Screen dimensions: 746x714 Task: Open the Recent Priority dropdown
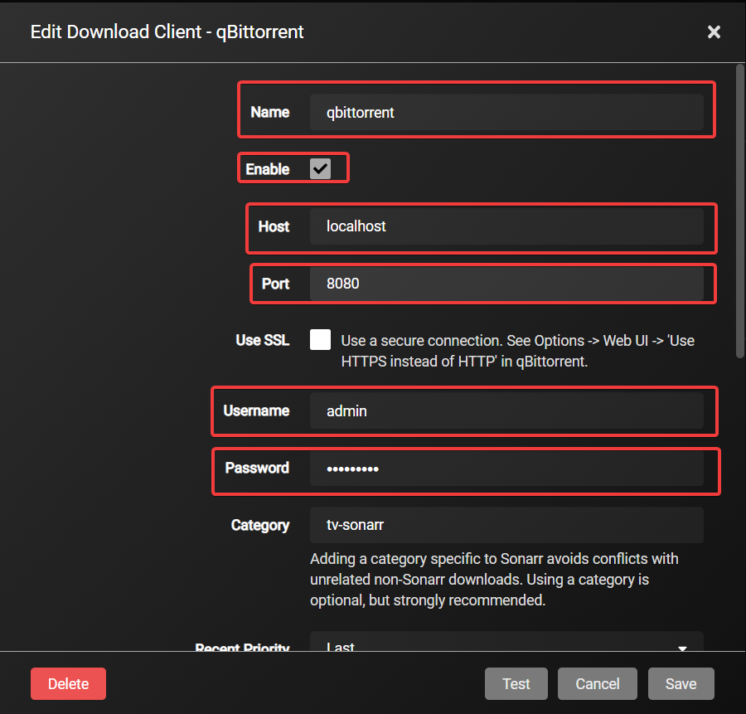point(506,641)
